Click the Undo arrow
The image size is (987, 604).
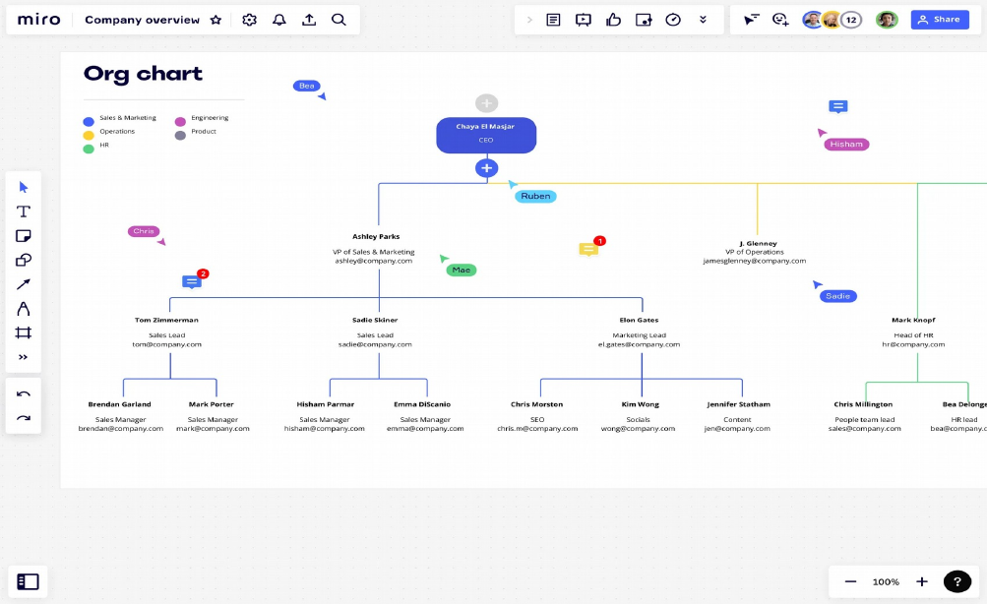[24, 394]
